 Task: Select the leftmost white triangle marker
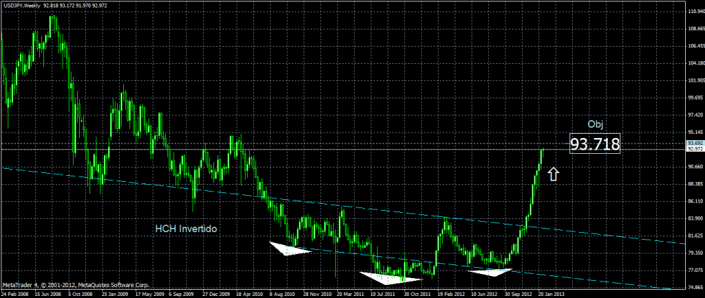pos(289,248)
